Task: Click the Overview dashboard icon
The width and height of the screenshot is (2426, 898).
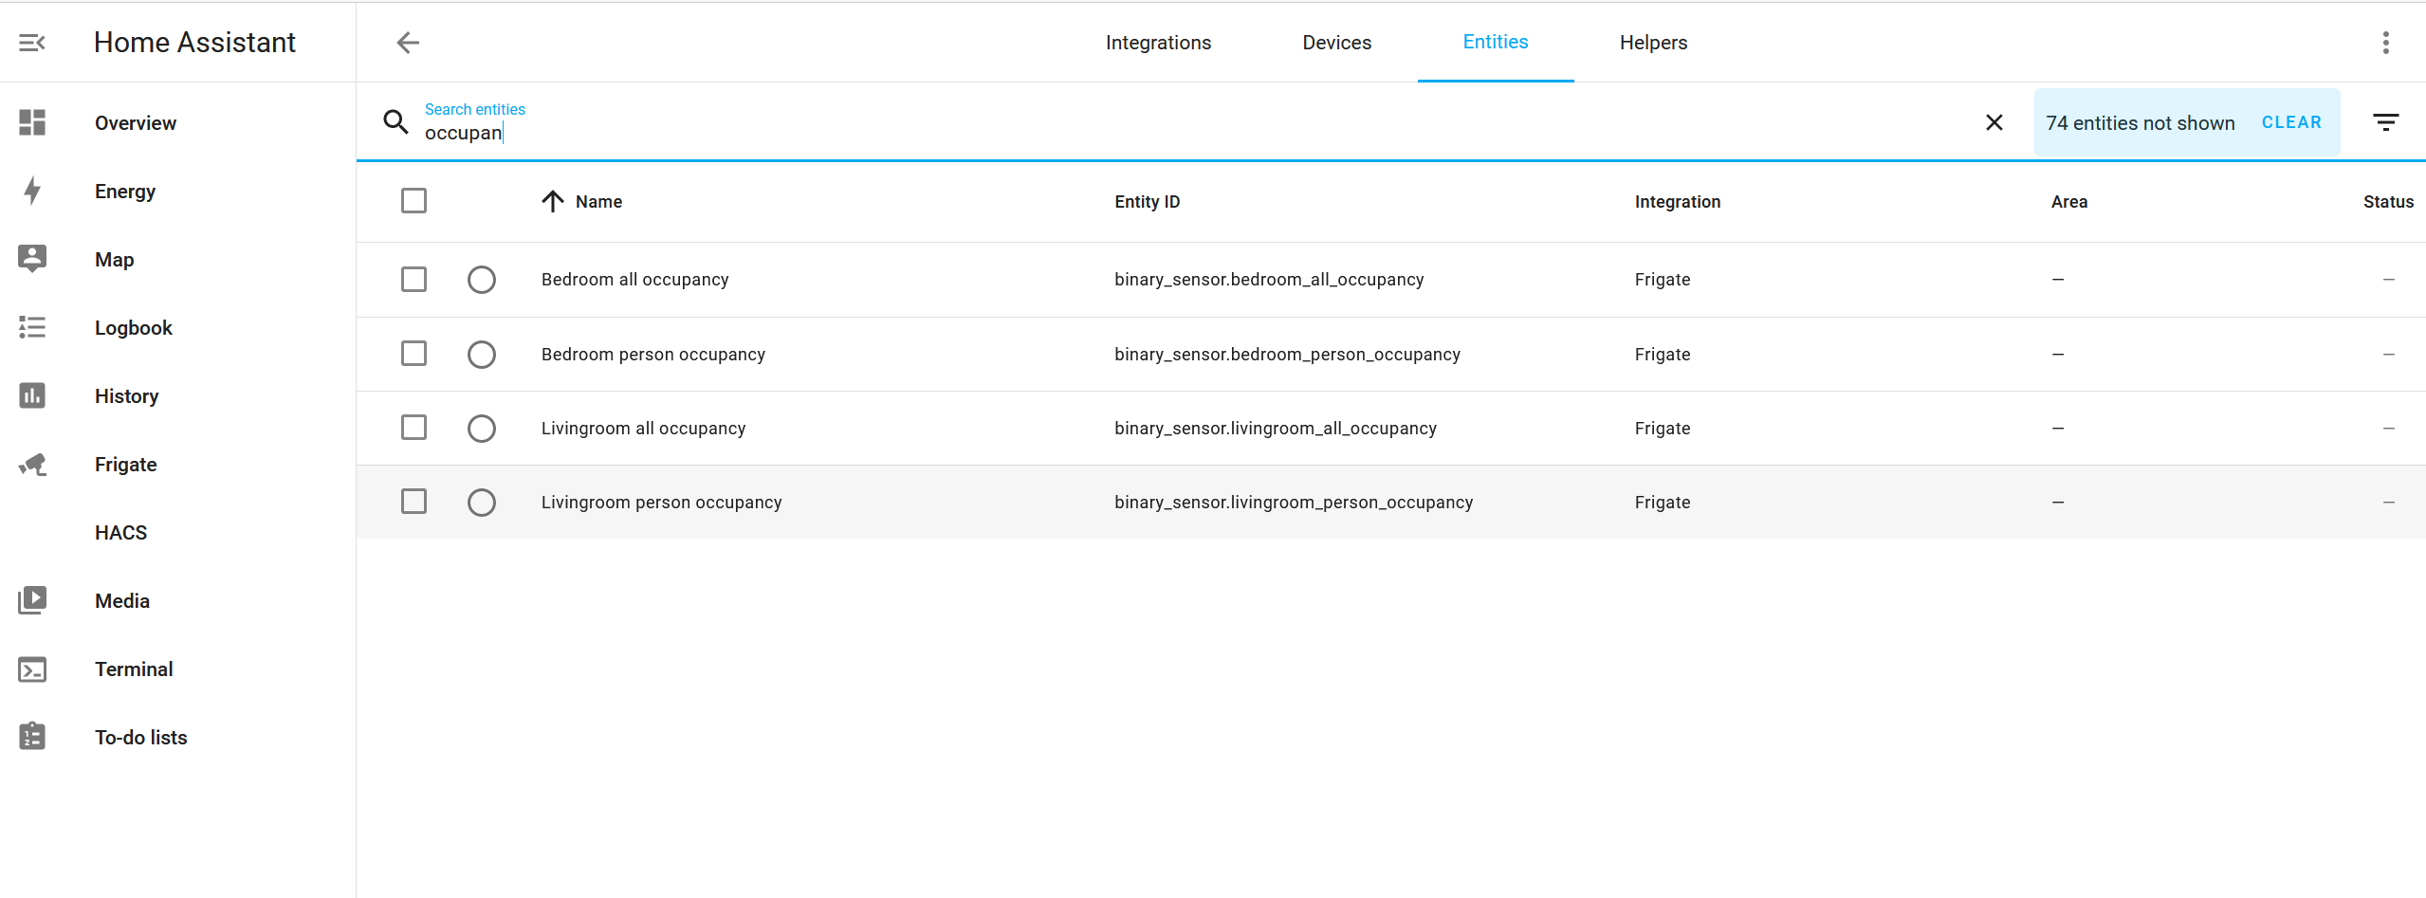Action: 32,122
